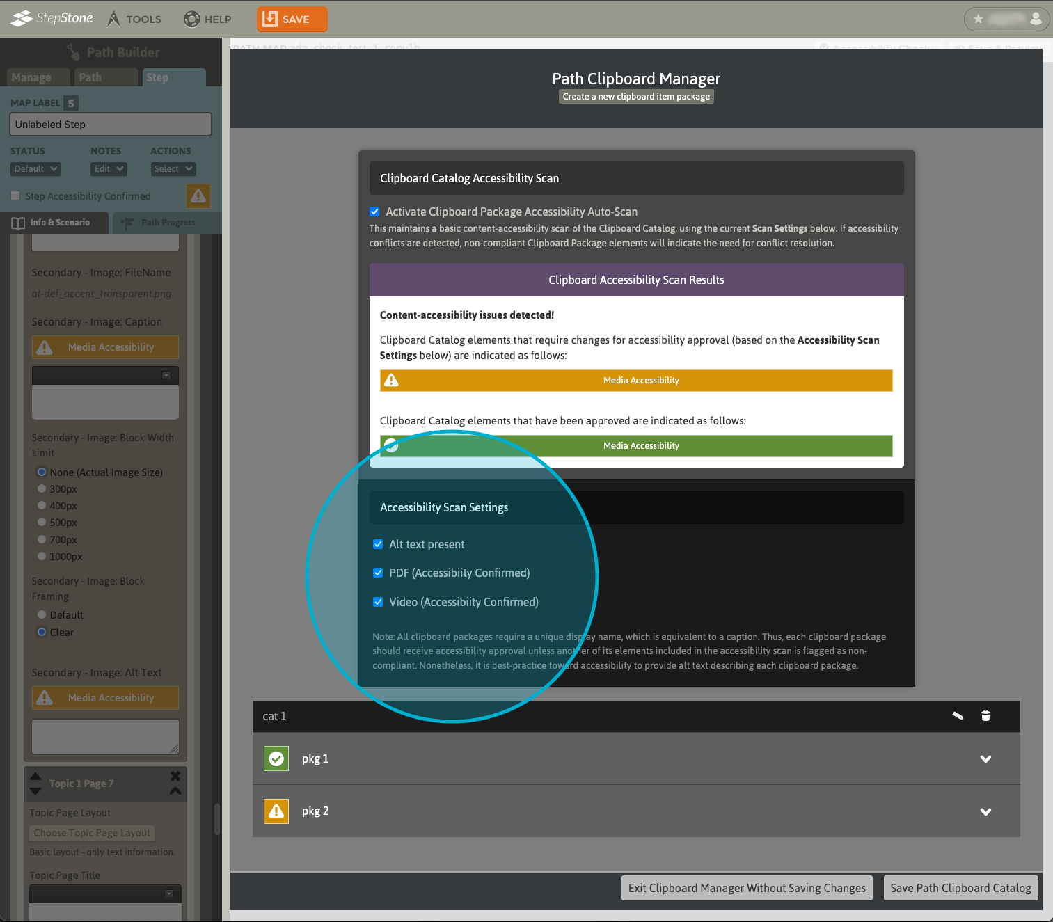Click the Map Label text field

(110, 125)
